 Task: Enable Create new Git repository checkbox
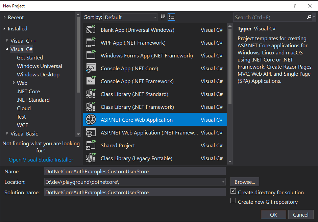click(x=233, y=200)
